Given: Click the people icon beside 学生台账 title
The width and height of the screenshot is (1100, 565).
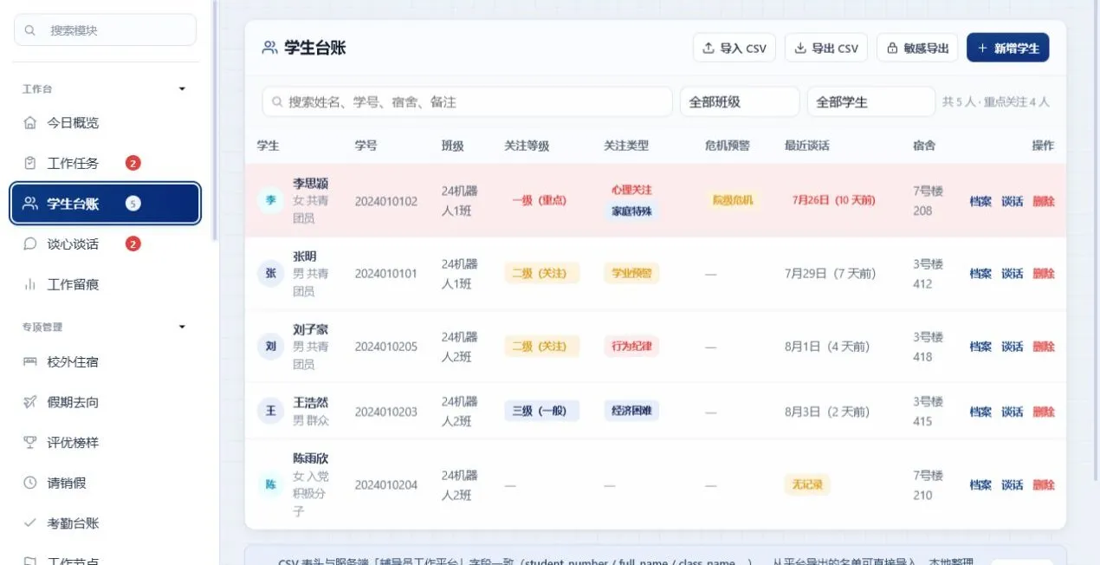Looking at the screenshot, I should tap(269, 48).
